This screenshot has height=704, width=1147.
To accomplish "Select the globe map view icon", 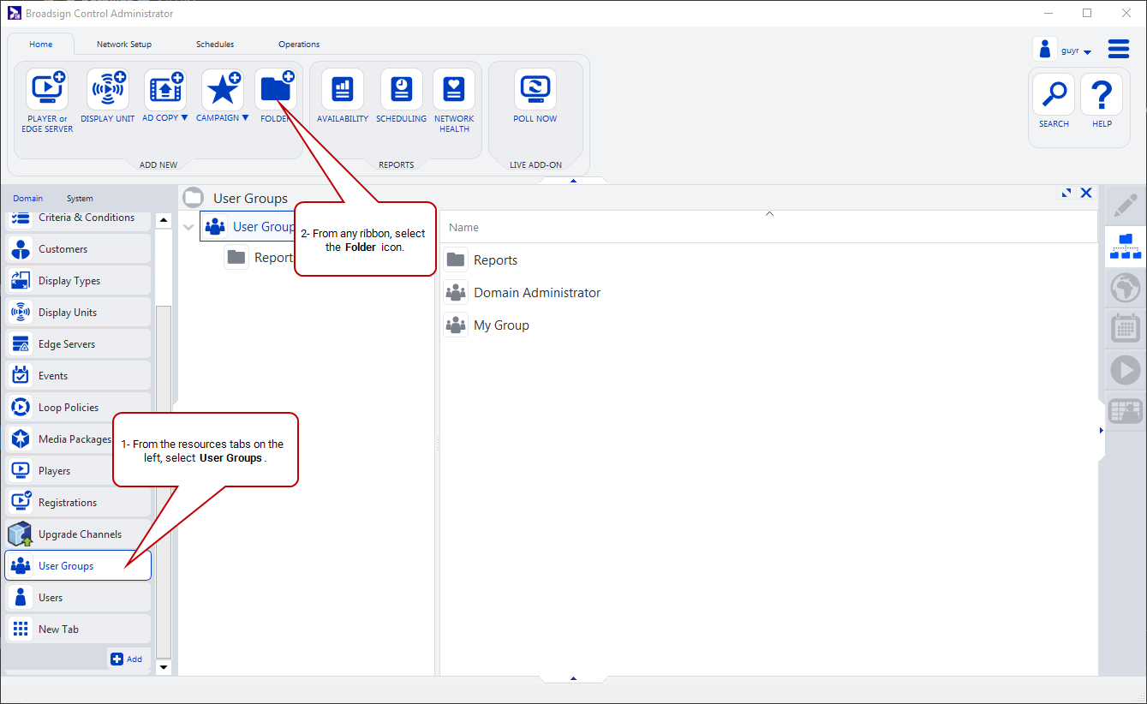I will click(x=1126, y=288).
